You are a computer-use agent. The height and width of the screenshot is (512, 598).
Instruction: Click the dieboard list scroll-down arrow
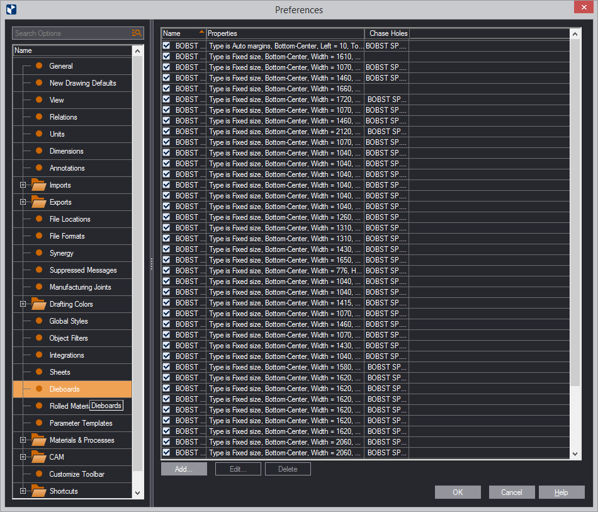pos(575,454)
